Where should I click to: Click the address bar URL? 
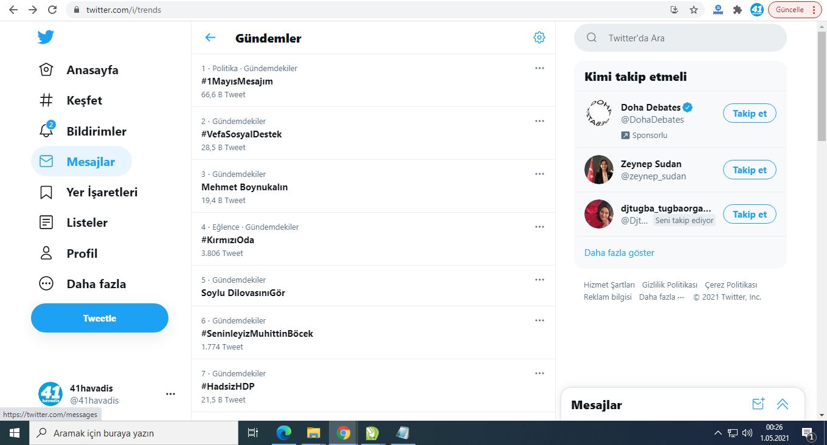124,10
